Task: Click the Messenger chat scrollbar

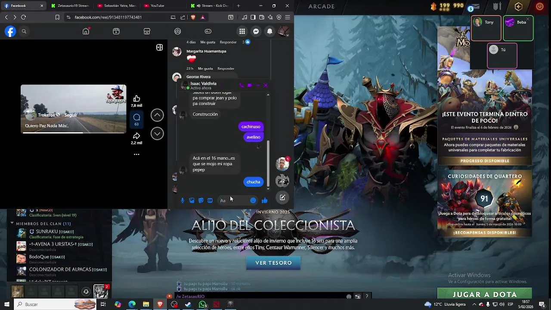Action: click(268, 164)
